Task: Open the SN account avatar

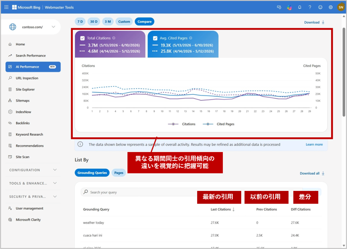Action: (x=341, y=7)
